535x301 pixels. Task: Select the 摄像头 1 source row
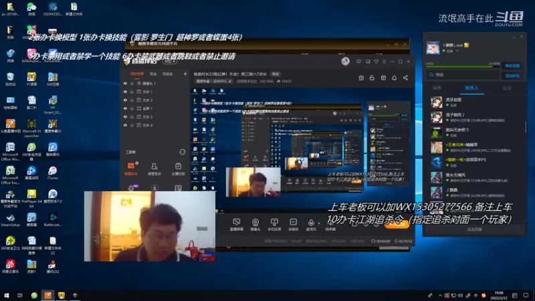(x=155, y=83)
